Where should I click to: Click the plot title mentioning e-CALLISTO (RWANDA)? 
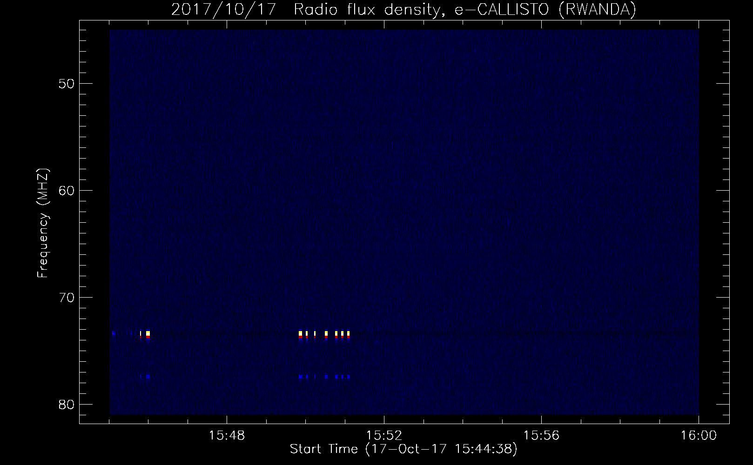(x=403, y=10)
